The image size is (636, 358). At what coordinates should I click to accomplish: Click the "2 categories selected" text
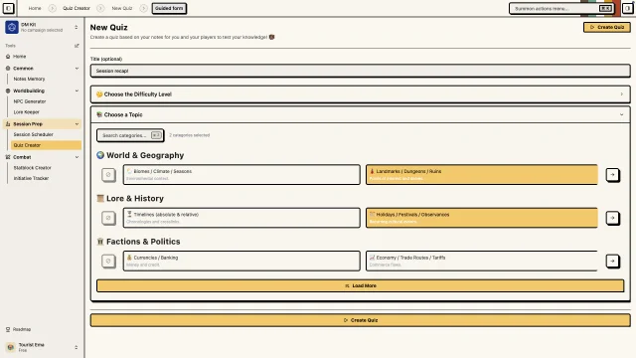(x=190, y=135)
